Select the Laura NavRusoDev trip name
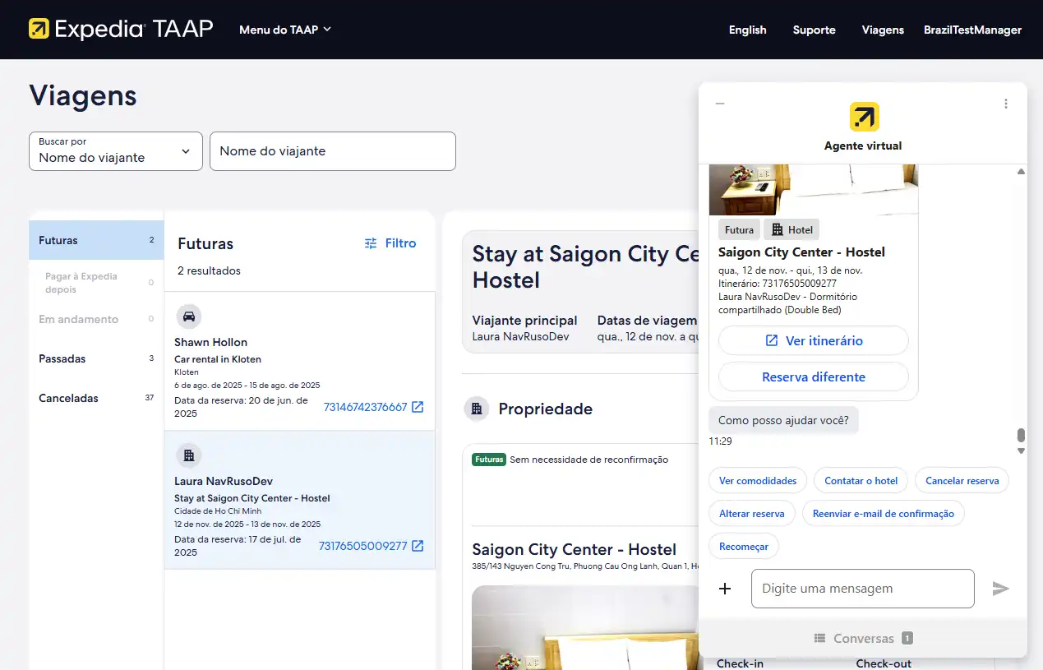The height and width of the screenshot is (670, 1043). coord(224,481)
